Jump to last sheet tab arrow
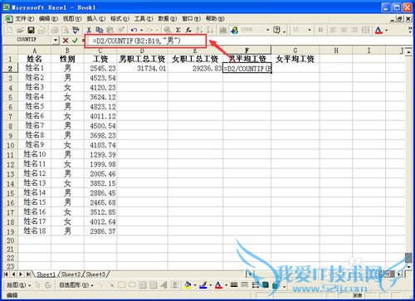The width and height of the screenshot is (415, 301). [x=28, y=274]
